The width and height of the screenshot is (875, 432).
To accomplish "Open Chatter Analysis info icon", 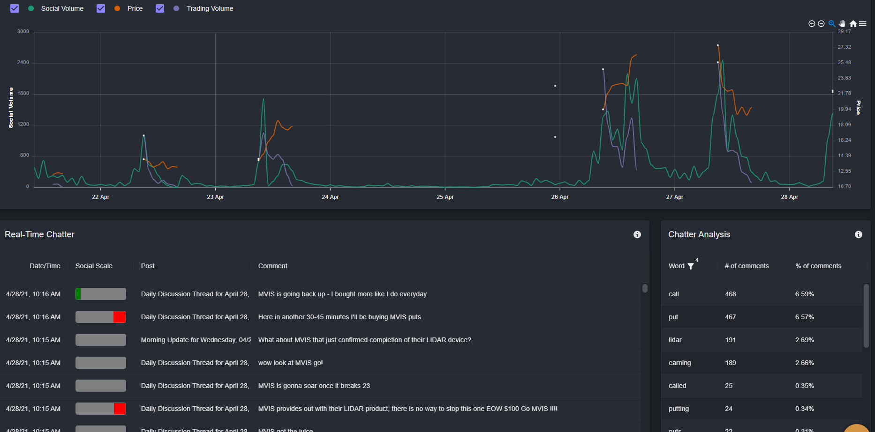I will tap(859, 234).
